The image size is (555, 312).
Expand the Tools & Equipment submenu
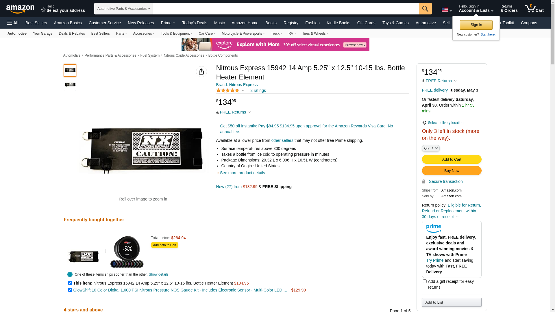(x=176, y=34)
